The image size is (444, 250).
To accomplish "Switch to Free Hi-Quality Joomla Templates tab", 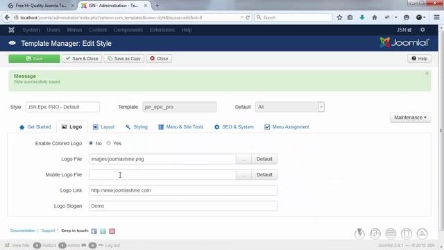I will tap(41, 6).
